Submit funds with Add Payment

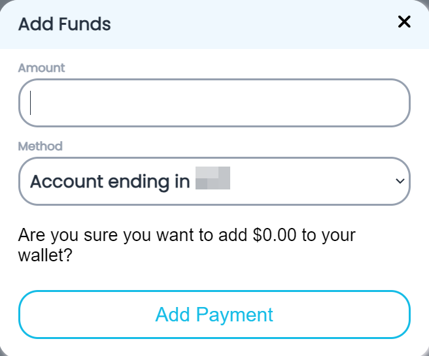pyautogui.click(x=214, y=314)
